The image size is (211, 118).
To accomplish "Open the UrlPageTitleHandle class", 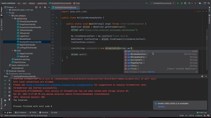I will coord(28,48).
